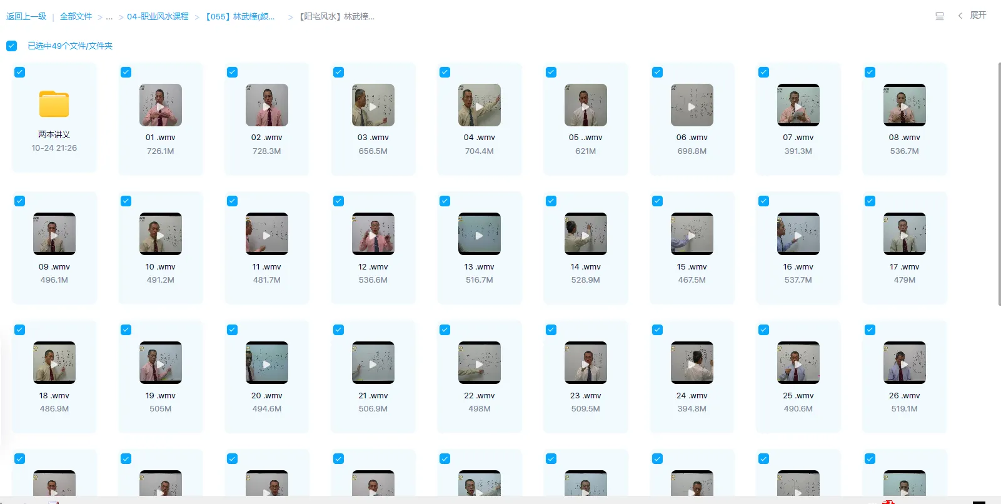Click the file name 09 .wmv
The height and width of the screenshot is (504, 1001).
click(54, 267)
